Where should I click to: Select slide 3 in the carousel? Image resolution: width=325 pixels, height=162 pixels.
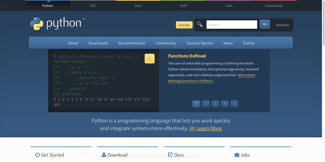[215, 104]
